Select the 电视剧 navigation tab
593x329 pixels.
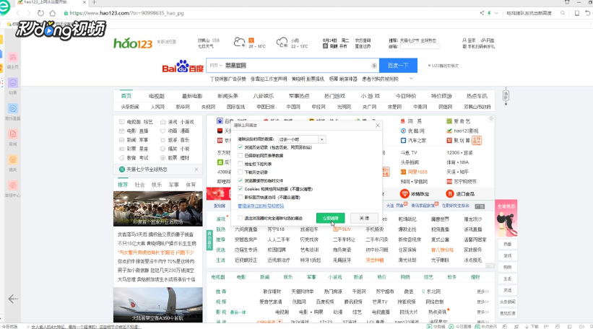point(157,96)
